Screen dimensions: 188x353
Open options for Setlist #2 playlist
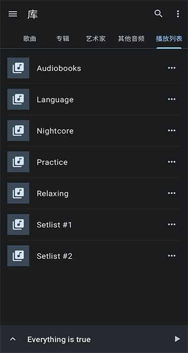(171, 256)
